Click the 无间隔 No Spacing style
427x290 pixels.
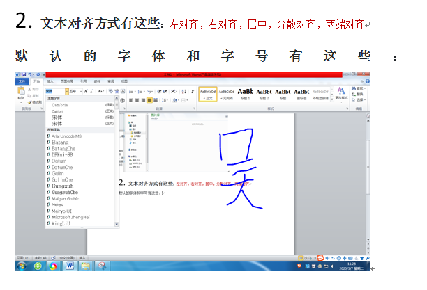coord(227,94)
